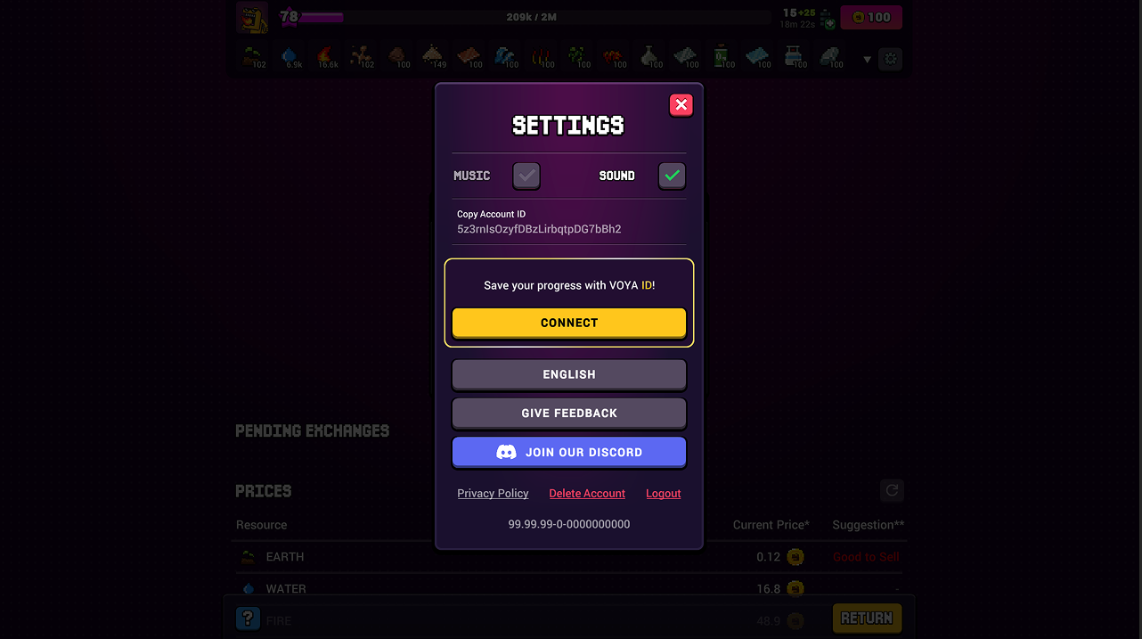Image resolution: width=1142 pixels, height=639 pixels.
Task: Click the Logout link
Action: click(664, 494)
